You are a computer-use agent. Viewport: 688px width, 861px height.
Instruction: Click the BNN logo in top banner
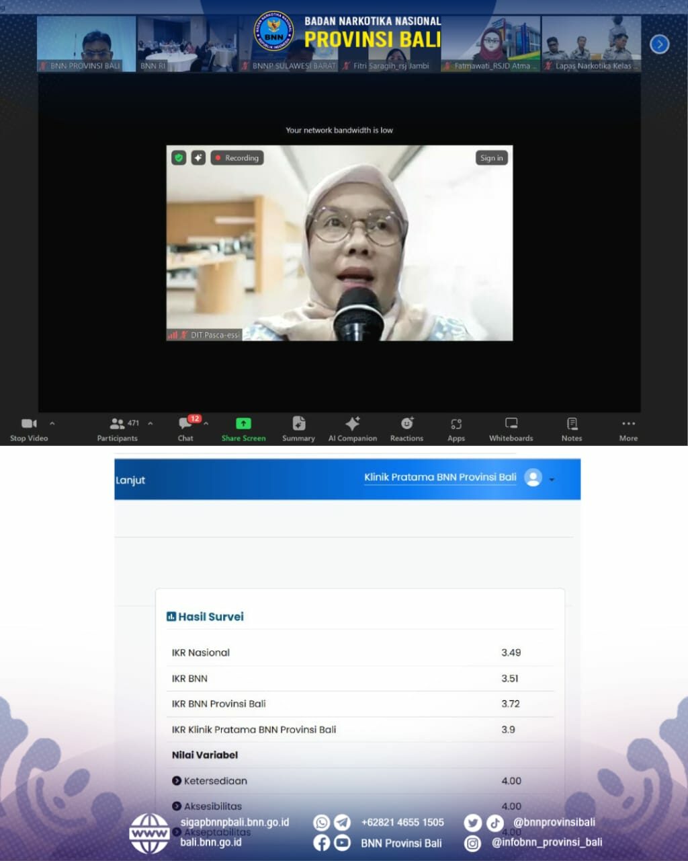click(x=273, y=32)
